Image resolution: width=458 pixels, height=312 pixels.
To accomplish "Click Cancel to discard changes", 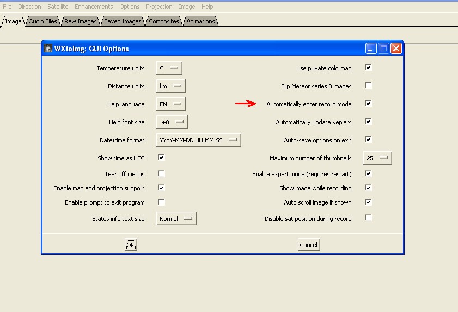I will 308,245.
